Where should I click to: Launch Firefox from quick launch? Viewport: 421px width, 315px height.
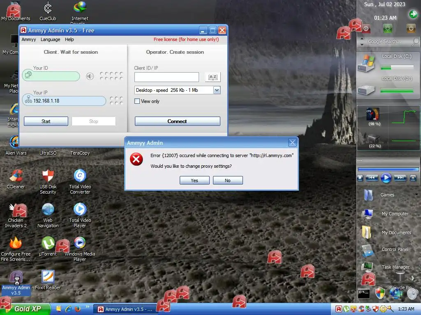tap(78, 309)
